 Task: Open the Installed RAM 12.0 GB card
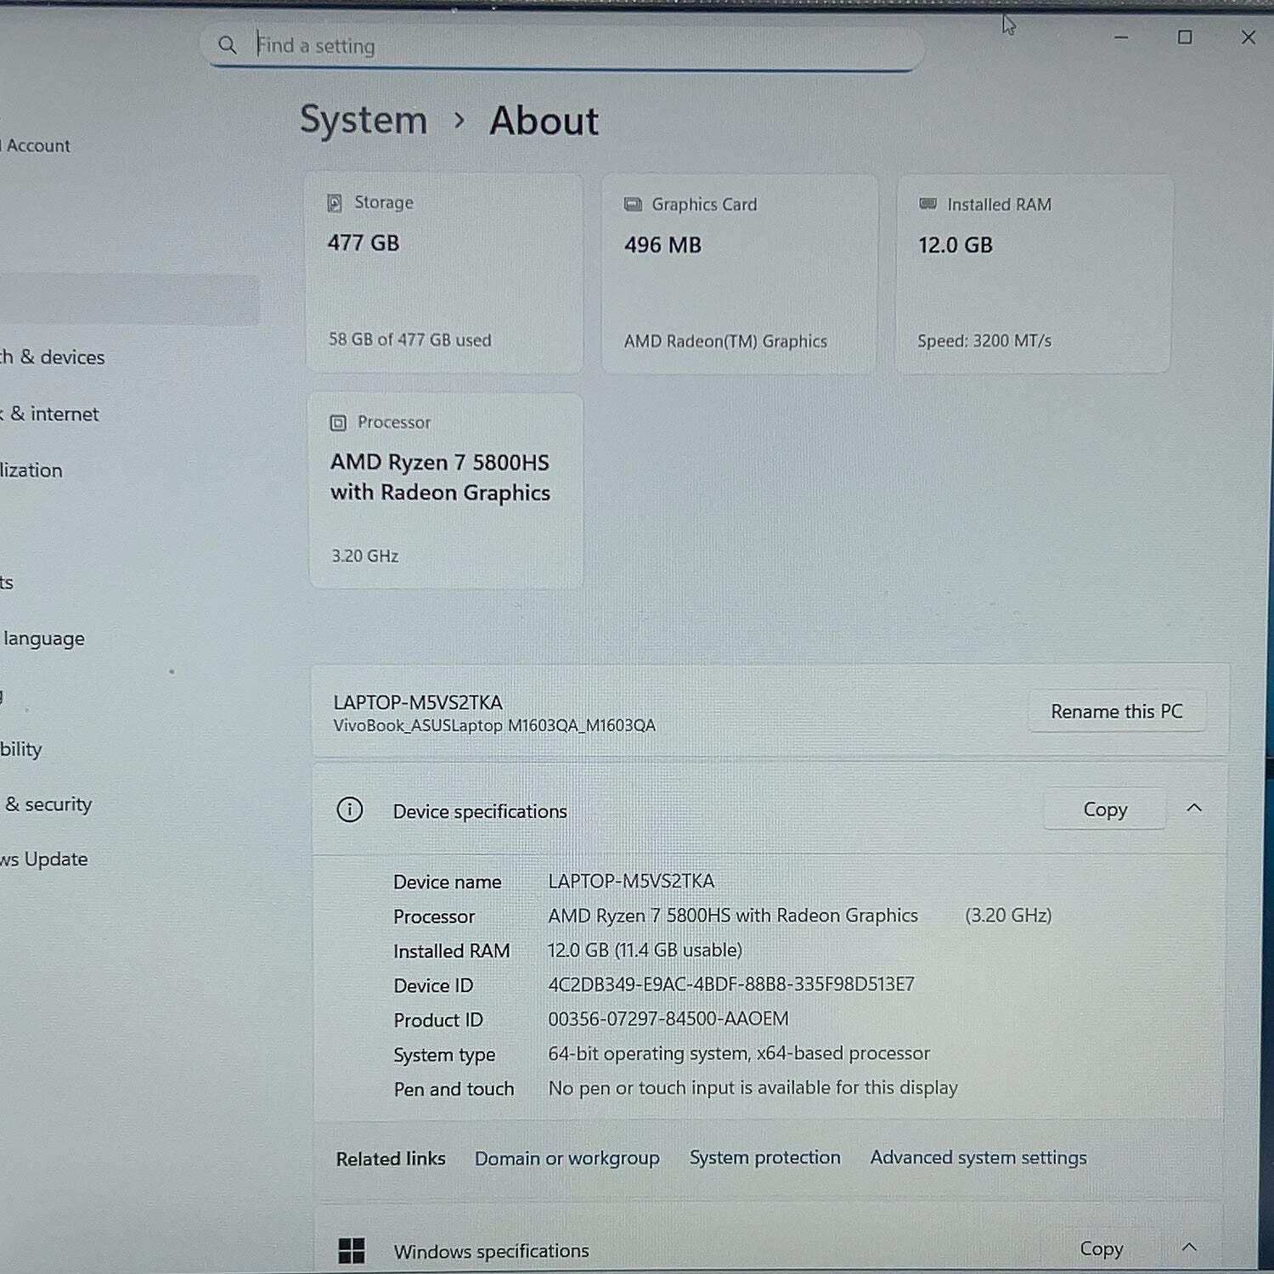click(1034, 273)
